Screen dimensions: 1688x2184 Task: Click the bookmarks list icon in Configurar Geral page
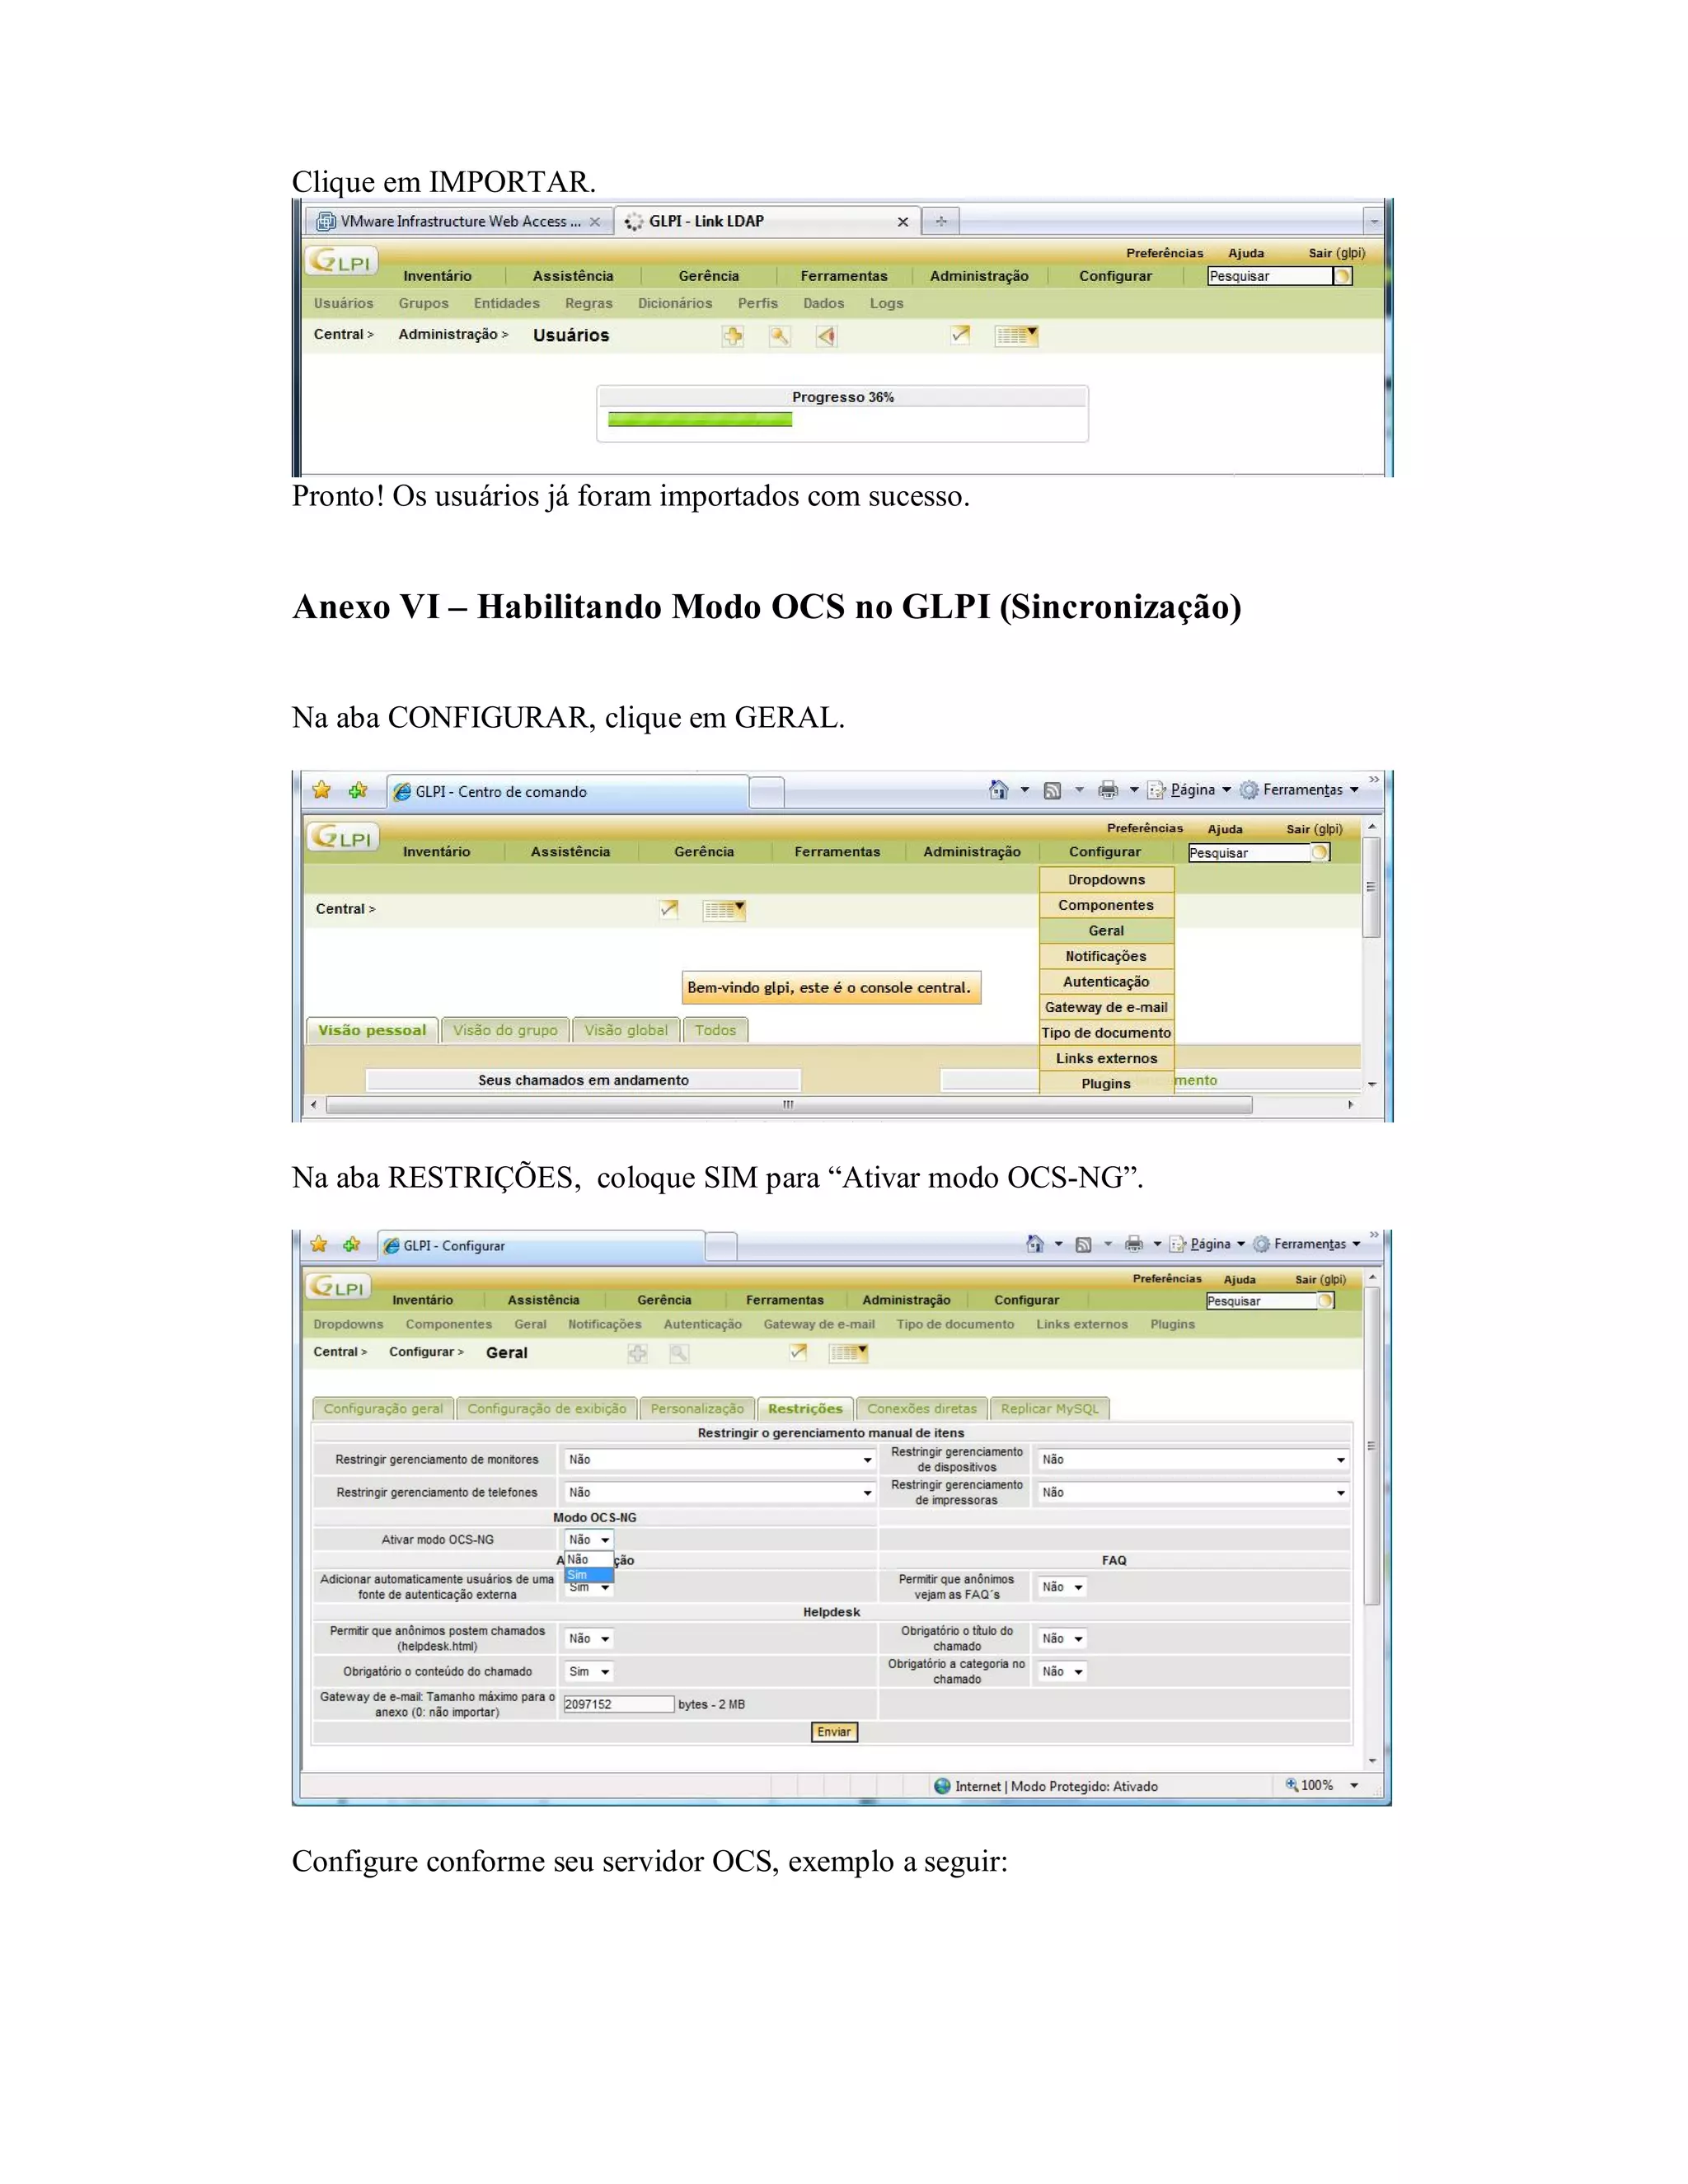pyautogui.click(x=848, y=1353)
